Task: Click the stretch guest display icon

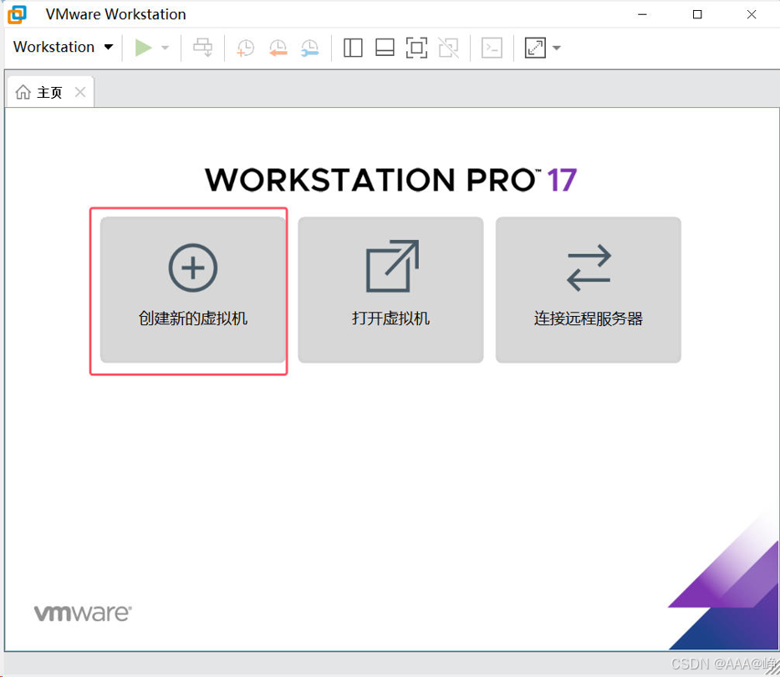Action: (535, 48)
